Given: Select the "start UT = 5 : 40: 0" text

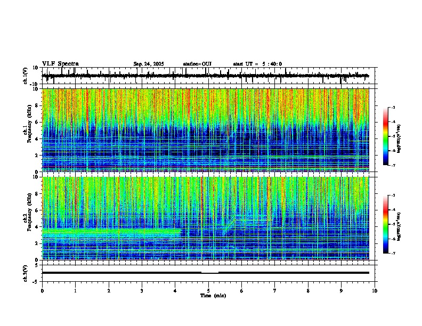Looking at the screenshot, I should point(257,64).
